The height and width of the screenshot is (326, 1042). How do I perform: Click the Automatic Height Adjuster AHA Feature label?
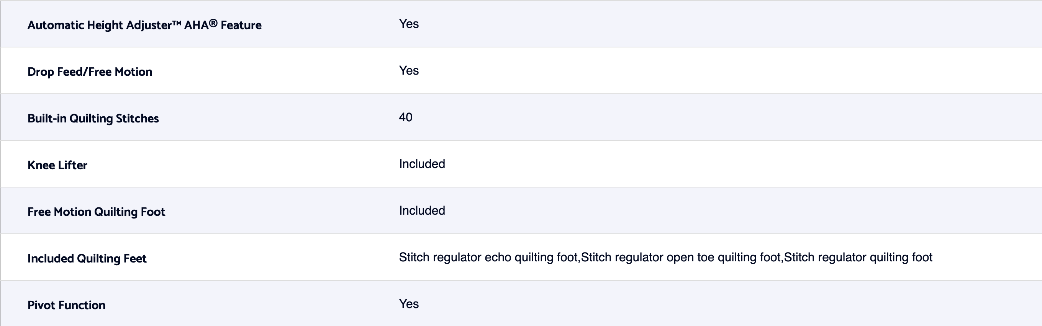[x=144, y=25]
